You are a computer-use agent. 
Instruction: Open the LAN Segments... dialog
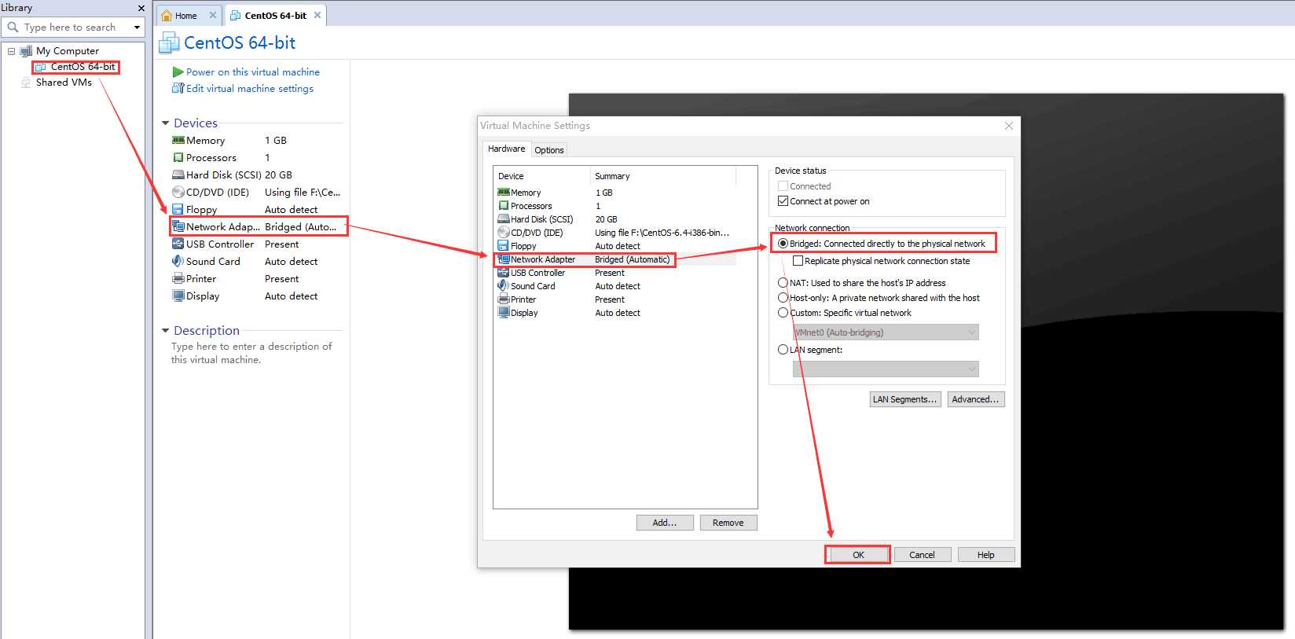904,399
